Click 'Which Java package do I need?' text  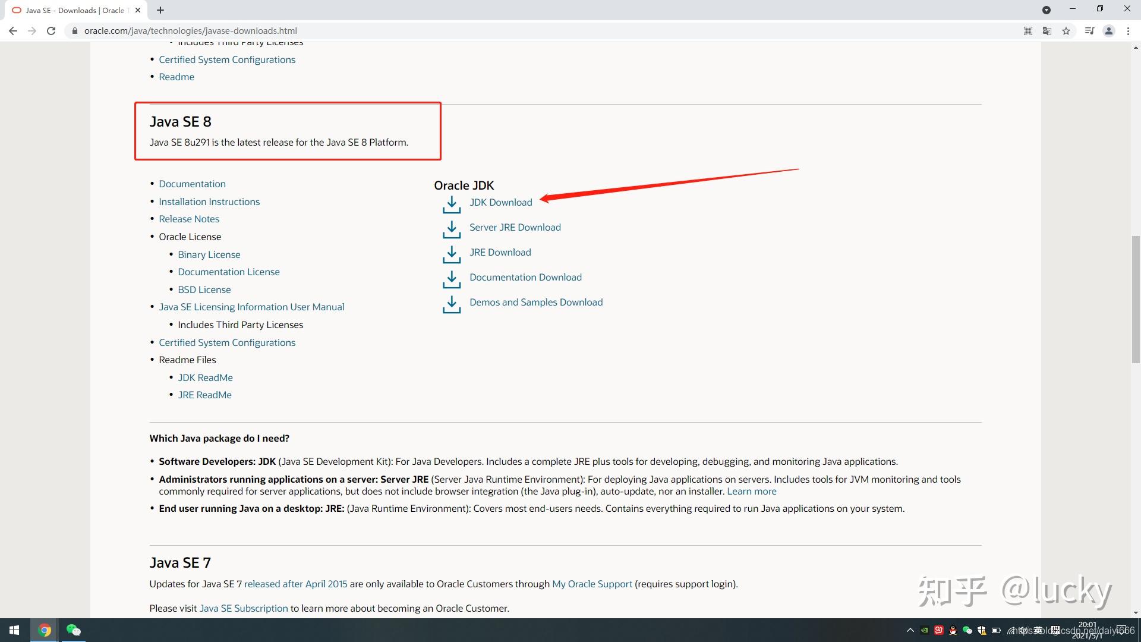coord(219,438)
